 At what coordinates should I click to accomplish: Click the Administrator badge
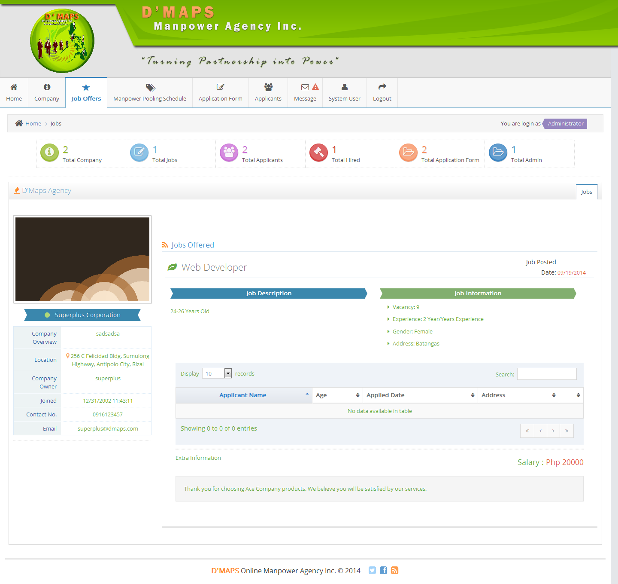[565, 123]
